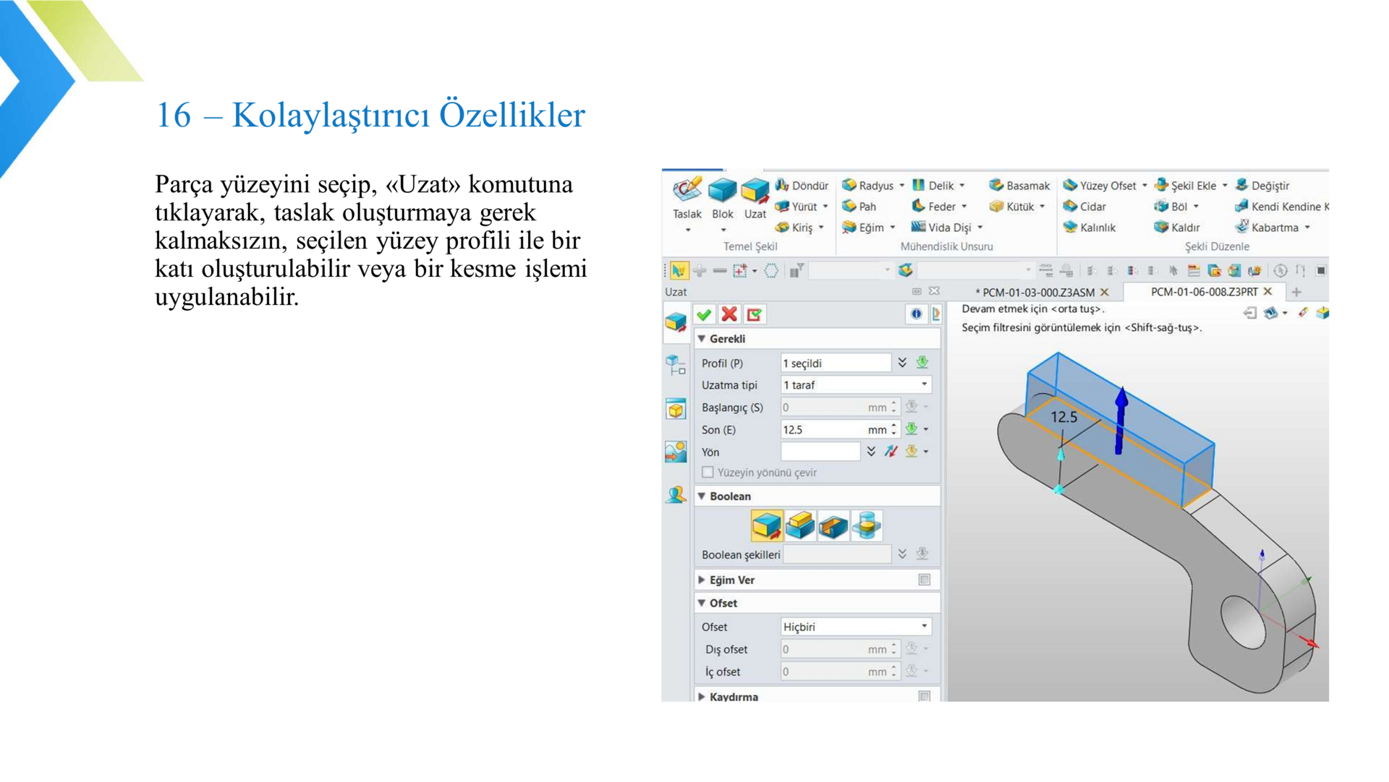
Task: Switch to PCM-01-06-008.Z3PRT tab
Action: (x=1204, y=292)
